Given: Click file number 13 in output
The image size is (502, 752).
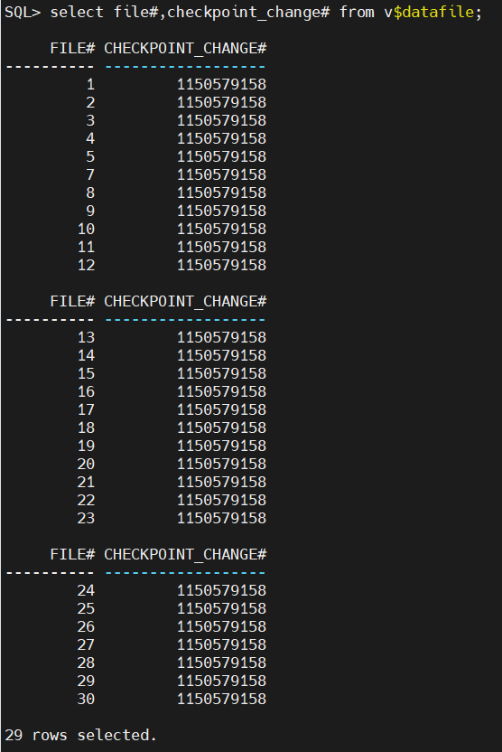Looking at the screenshot, I should click(86, 338).
